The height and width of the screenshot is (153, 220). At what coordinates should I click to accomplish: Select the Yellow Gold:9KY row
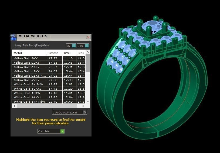click(x=49, y=58)
